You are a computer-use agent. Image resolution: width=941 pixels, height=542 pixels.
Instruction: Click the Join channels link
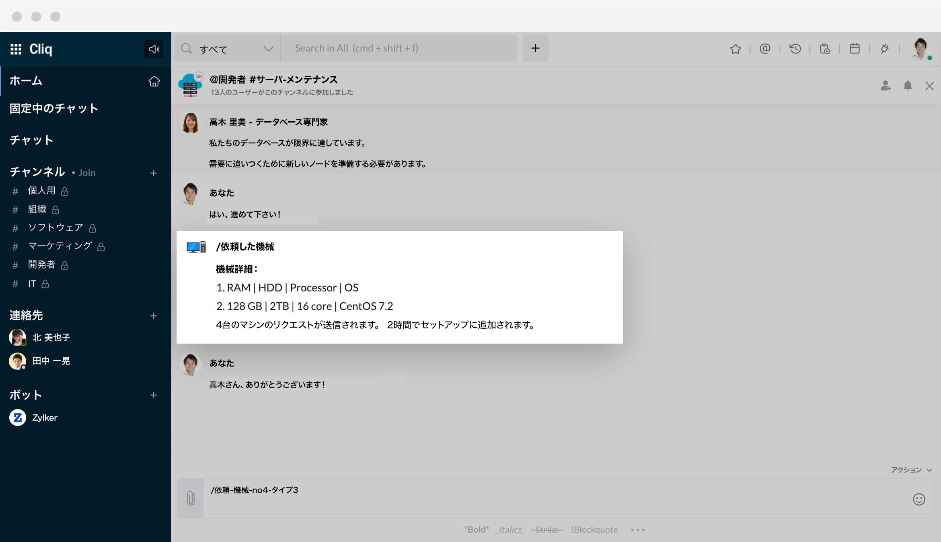pos(86,173)
